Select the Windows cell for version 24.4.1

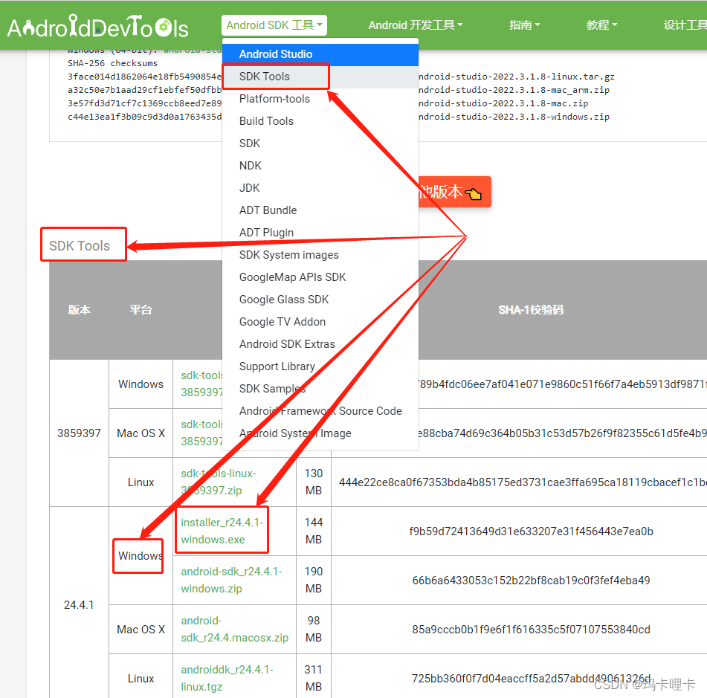pos(141,556)
